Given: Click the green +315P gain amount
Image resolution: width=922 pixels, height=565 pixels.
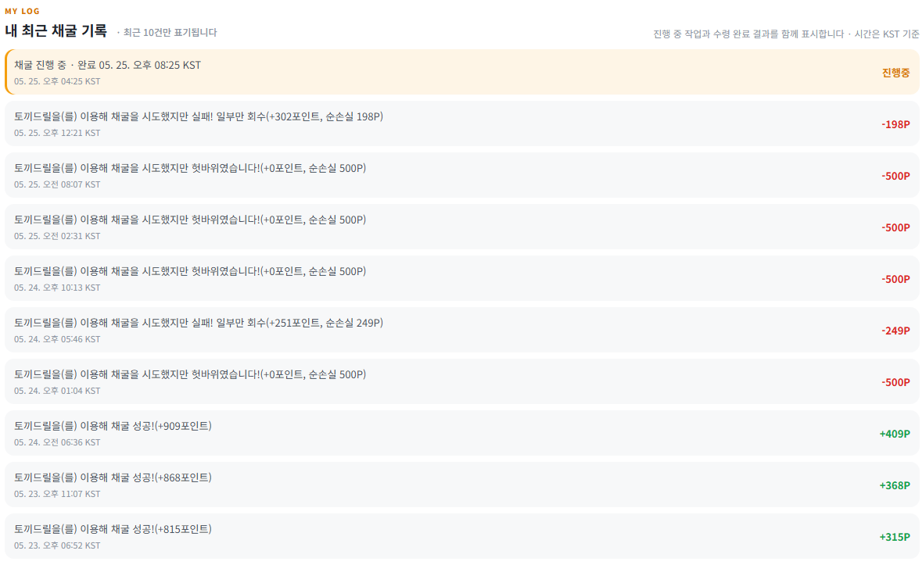Looking at the screenshot, I should click(895, 537).
